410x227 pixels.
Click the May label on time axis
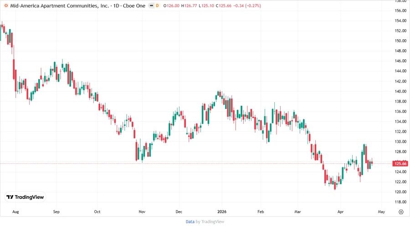pos(381,212)
